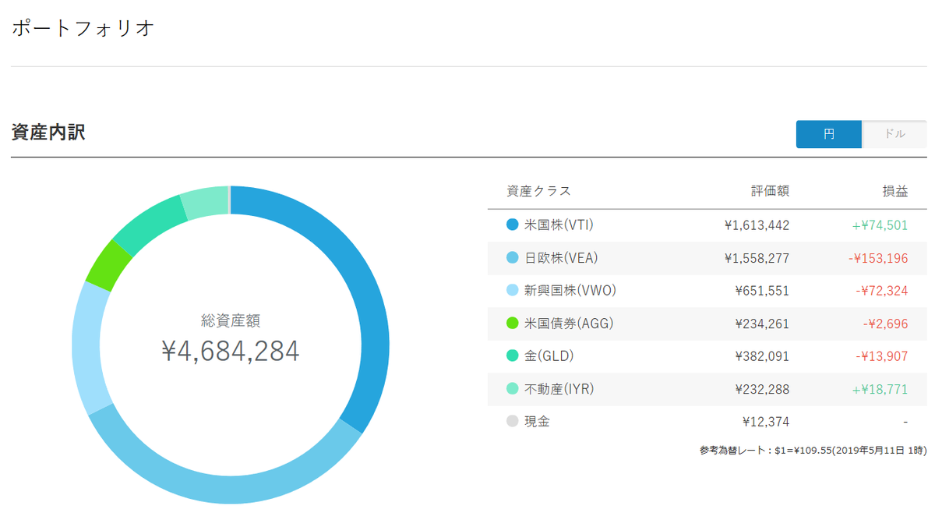Click the teal GLD donut segment
The height and width of the screenshot is (527, 935).
pyautogui.click(x=149, y=225)
